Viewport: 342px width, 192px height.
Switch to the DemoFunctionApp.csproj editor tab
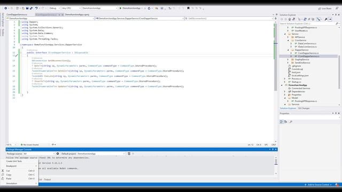point(77,14)
